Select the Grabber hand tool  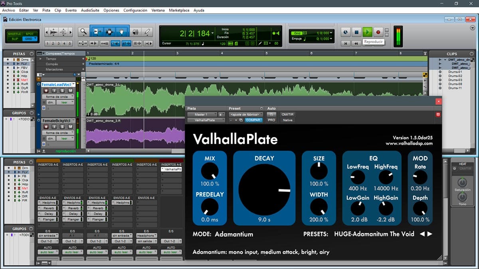pyautogui.click(x=122, y=32)
